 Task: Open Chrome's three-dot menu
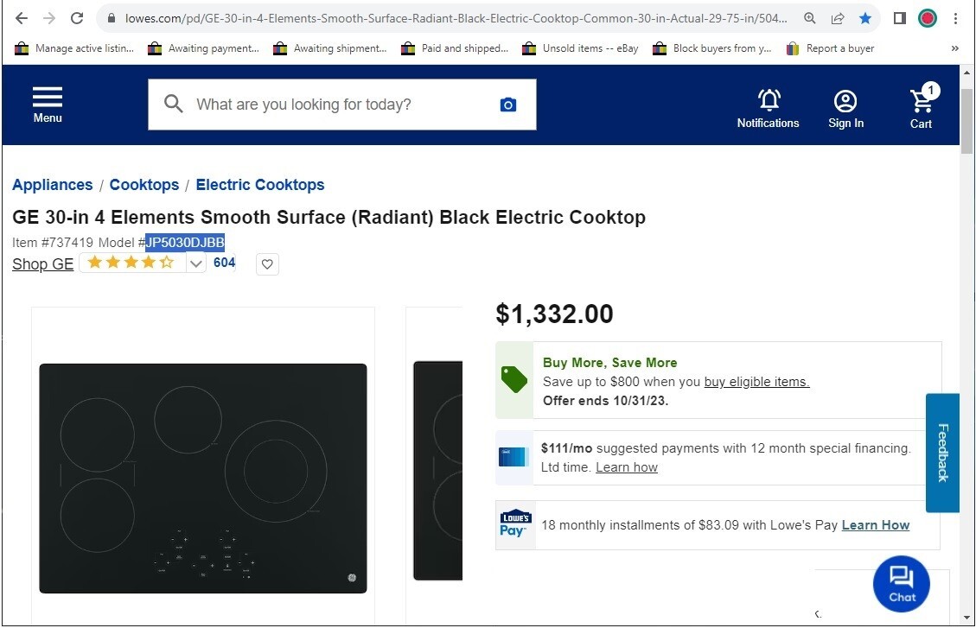(954, 18)
